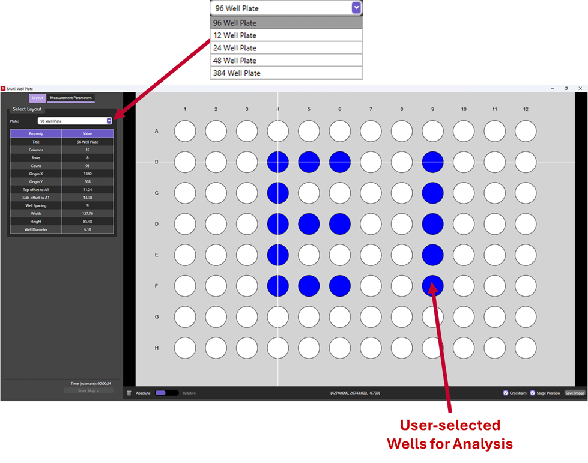Select well H12 on the plate

526,348
